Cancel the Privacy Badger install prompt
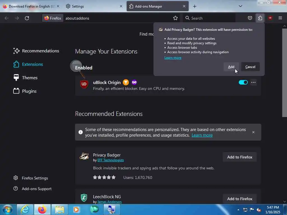Image resolution: width=287 pixels, height=215 pixels. (x=250, y=67)
